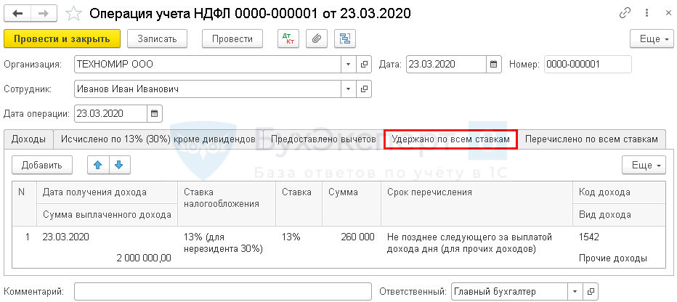
Task: Click Вид дохода column header
Action: tap(619, 215)
